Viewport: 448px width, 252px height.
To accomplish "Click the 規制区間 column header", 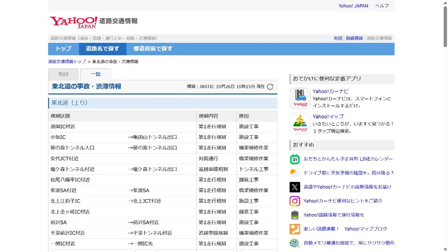I will [x=122, y=116].
